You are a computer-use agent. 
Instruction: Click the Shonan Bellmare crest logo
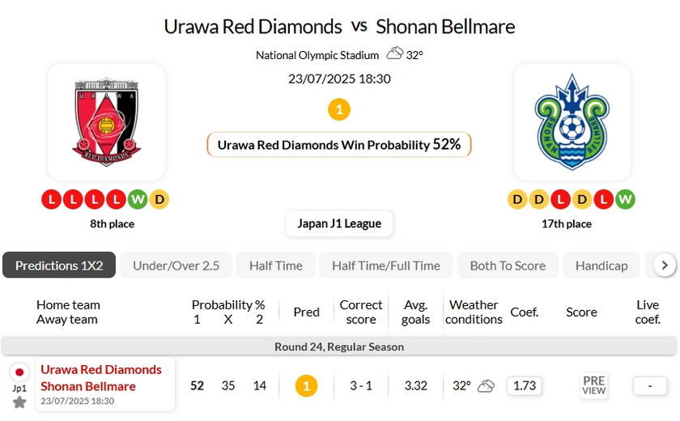pyautogui.click(x=572, y=121)
